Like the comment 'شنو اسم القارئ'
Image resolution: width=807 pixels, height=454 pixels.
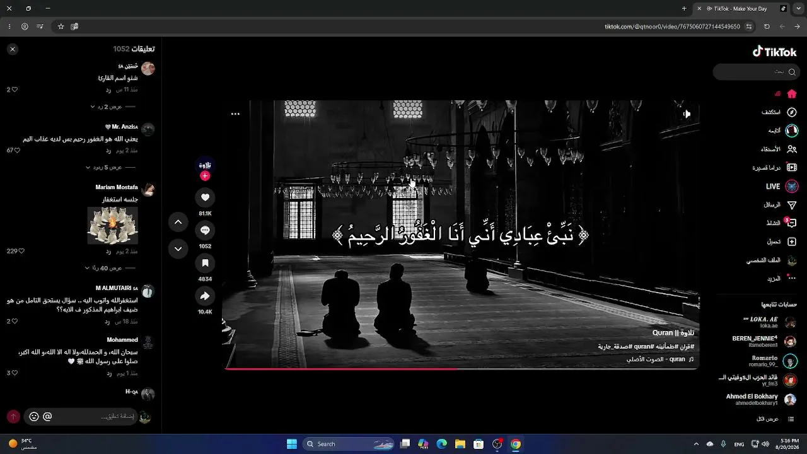click(x=15, y=90)
